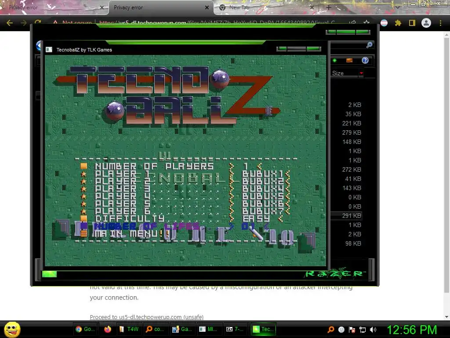Click the browser back arrow
This screenshot has width=450, height=338.
point(10,23)
